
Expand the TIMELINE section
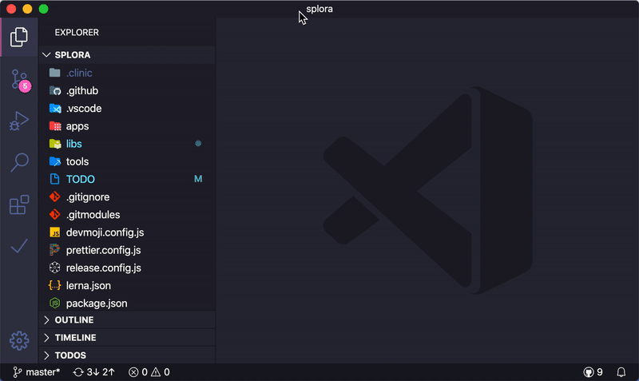127,338
